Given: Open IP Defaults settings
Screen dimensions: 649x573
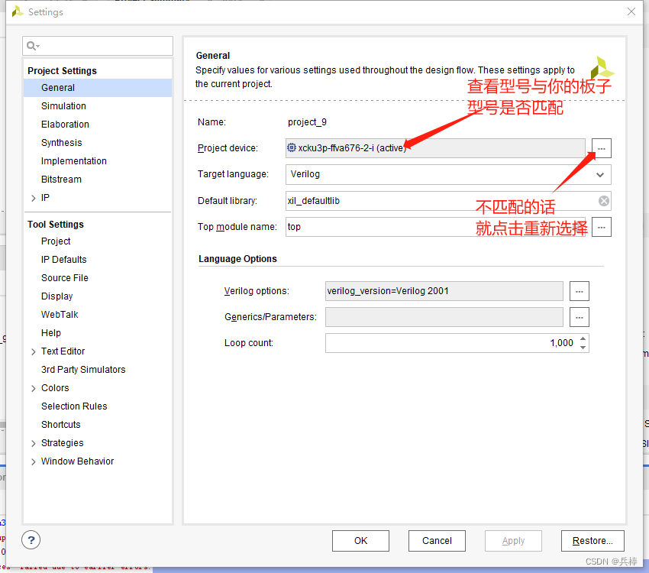Looking at the screenshot, I should tap(63, 260).
